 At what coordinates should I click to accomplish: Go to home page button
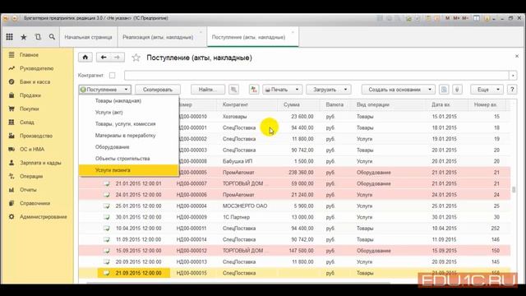click(85, 58)
